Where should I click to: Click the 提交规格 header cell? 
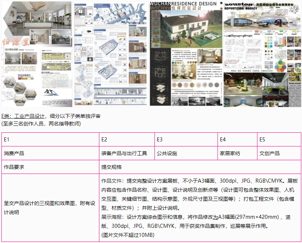pos(200,167)
